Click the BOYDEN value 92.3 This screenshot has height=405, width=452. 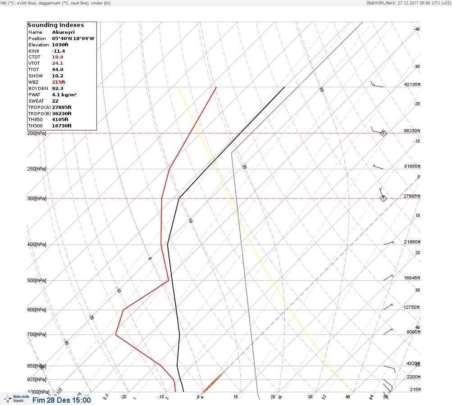(x=58, y=88)
